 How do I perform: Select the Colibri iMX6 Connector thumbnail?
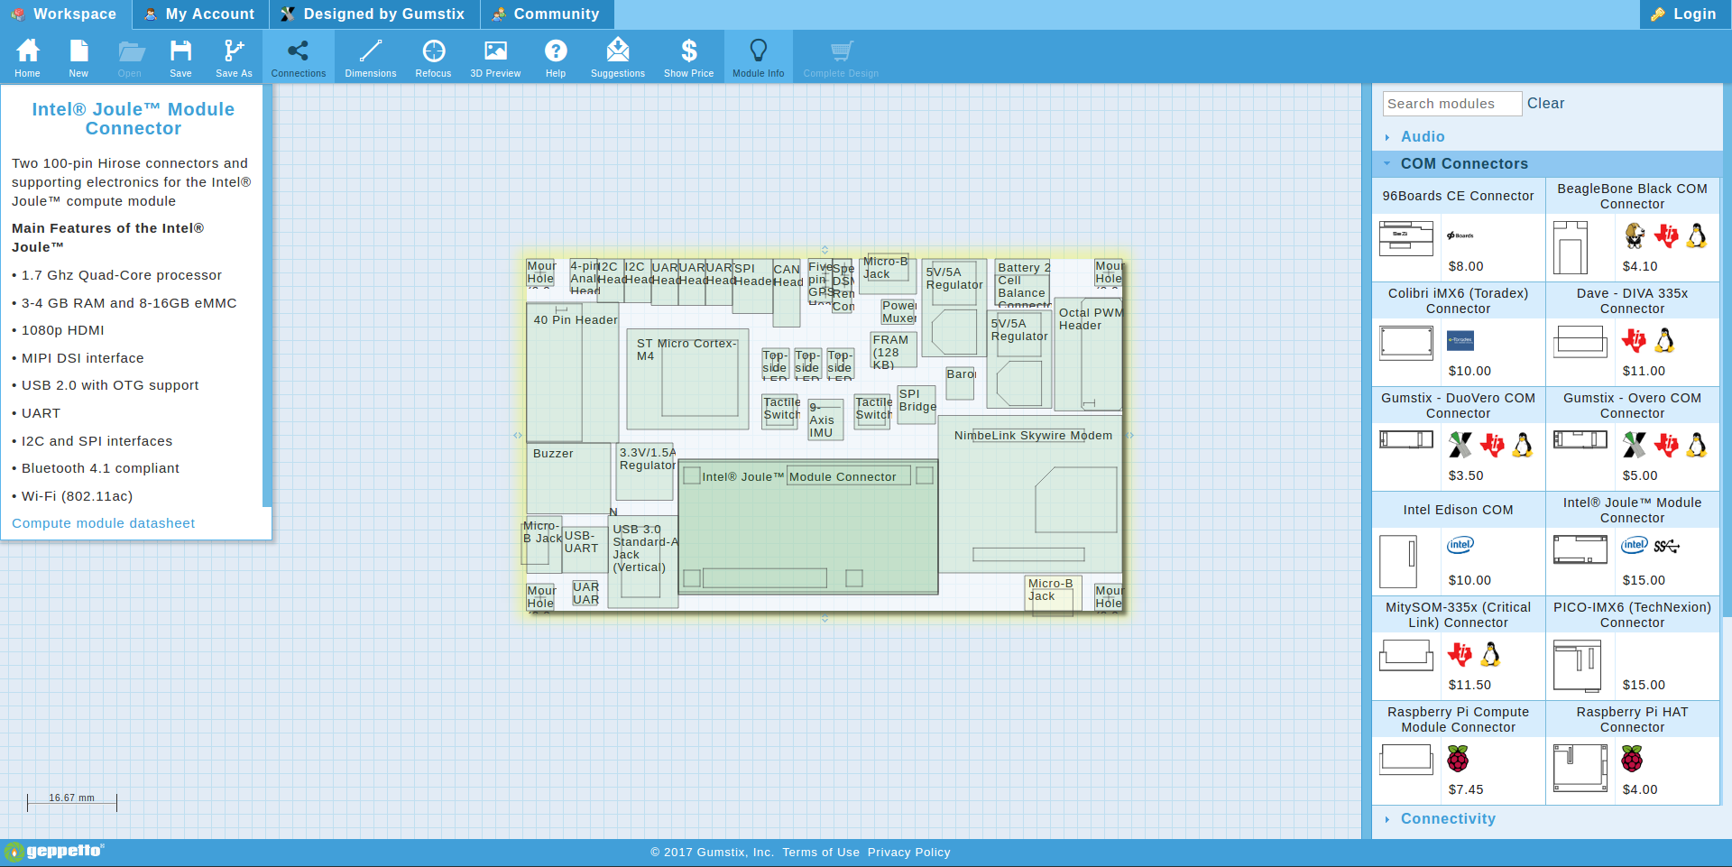point(1405,343)
